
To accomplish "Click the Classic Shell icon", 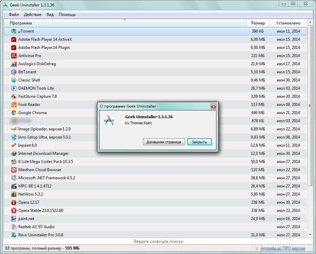I will (14, 80).
